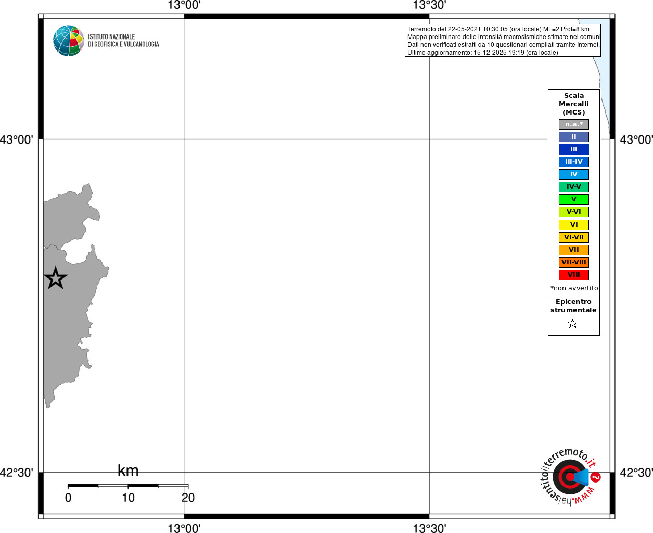Select the VI-VII intensity swatch

point(574,237)
